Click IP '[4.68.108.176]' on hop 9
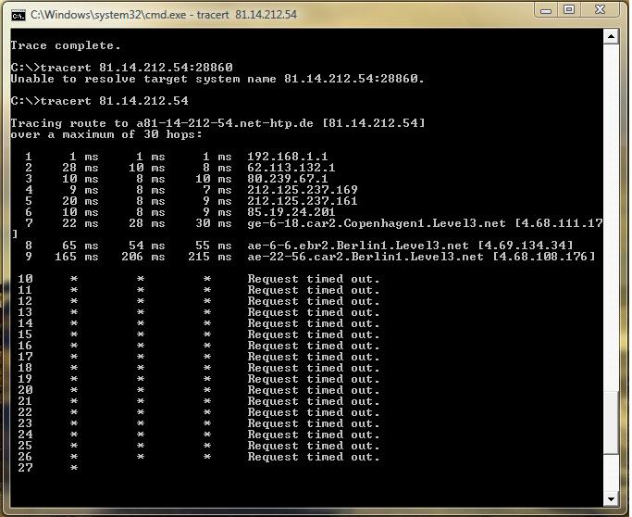Image resolution: width=632 pixels, height=517 pixels. (x=543, y=257)
